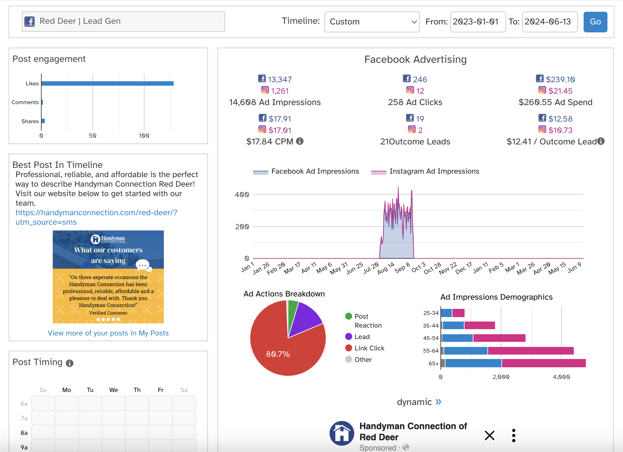The width and height of the screenshot is (623, 452).
Task: Click the info icon beside Post Timing
Action: [x=70, y=363]
